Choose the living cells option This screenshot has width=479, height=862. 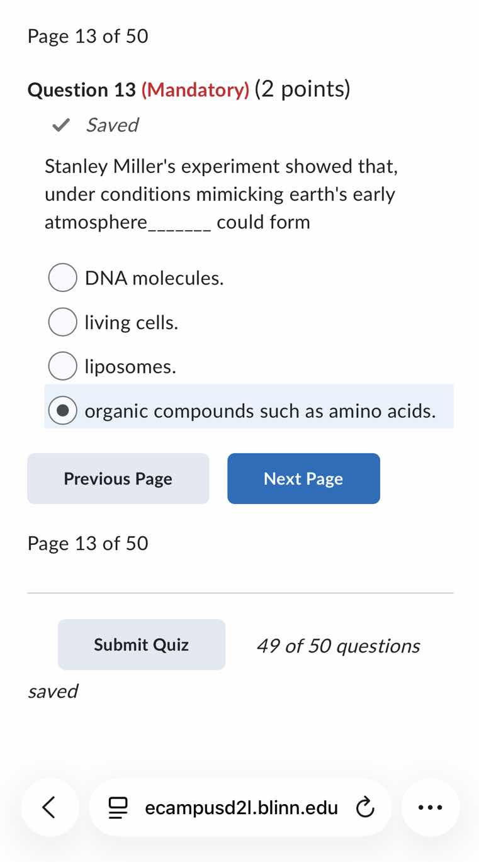click(x=62, y=322)
